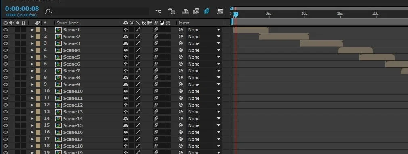This screenshot has width=408, height=154.
Task: Select the Scene4 layer bar in timeline
Action: point(356,50)
